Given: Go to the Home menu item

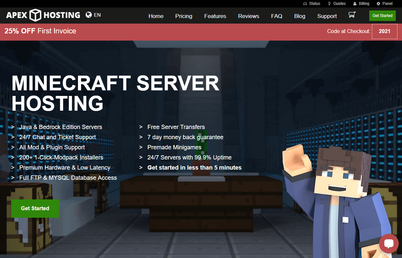Looking at the screenshot, I should 156,16.
